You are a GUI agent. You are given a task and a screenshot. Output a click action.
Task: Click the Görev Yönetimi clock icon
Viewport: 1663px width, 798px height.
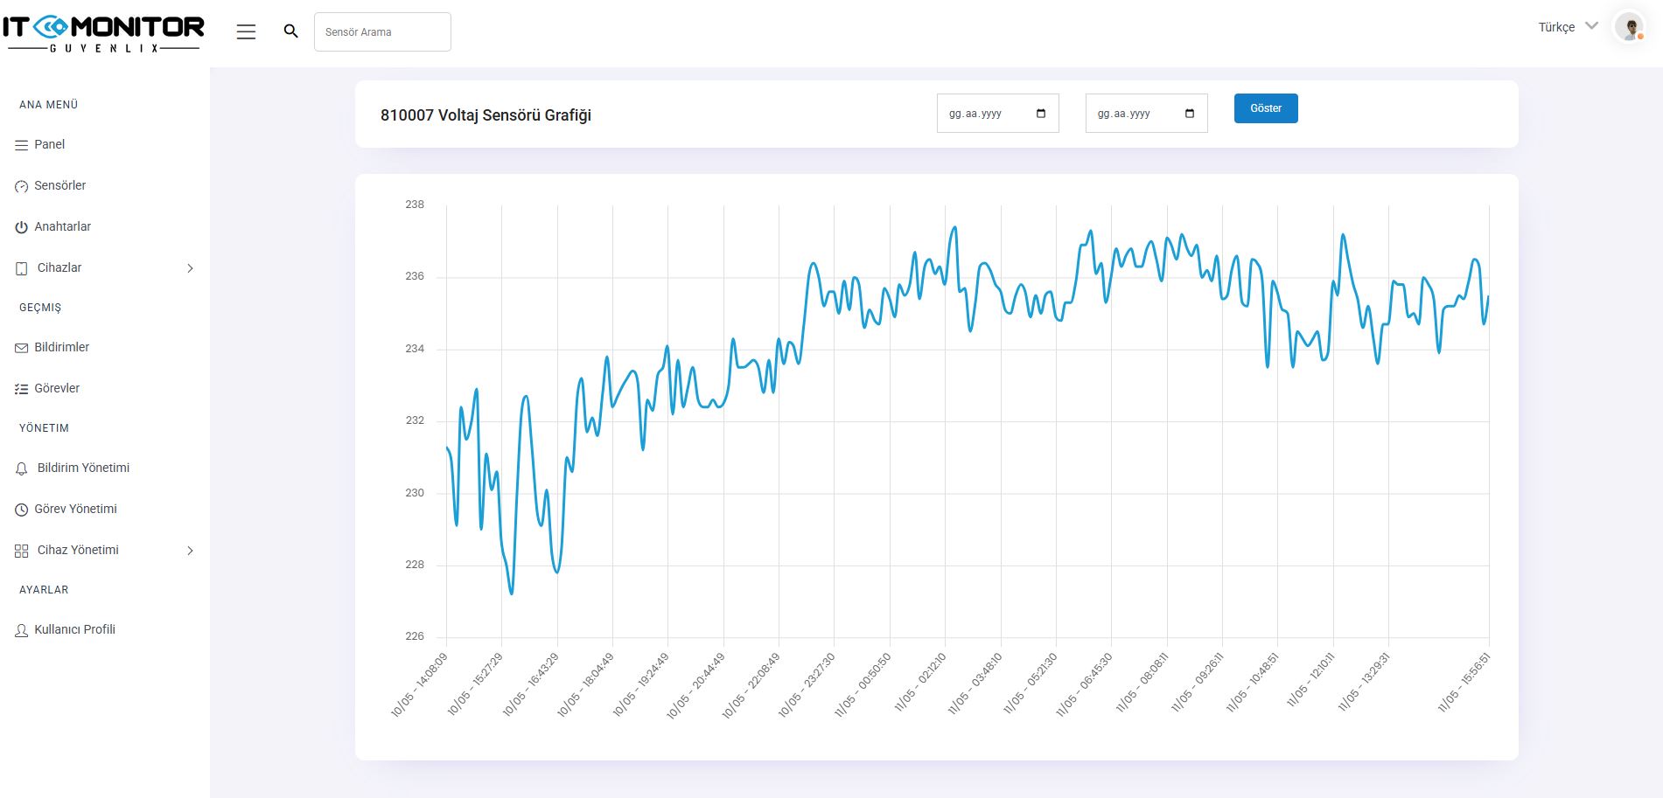pyautogui.click(x=22, y=510)
